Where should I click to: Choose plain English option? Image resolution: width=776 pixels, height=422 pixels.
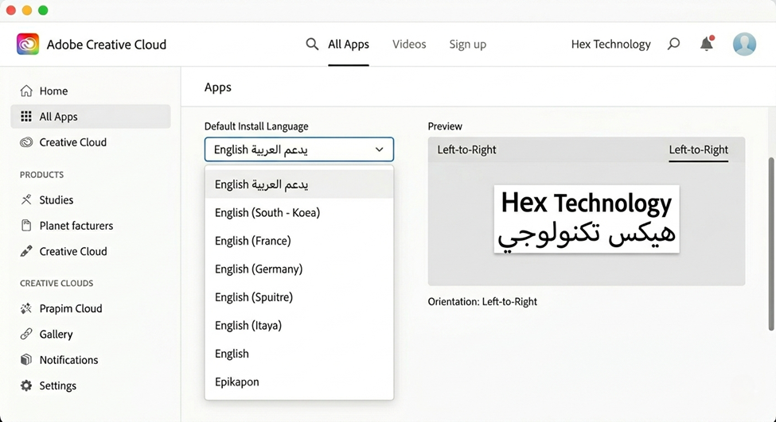[299, 354]
